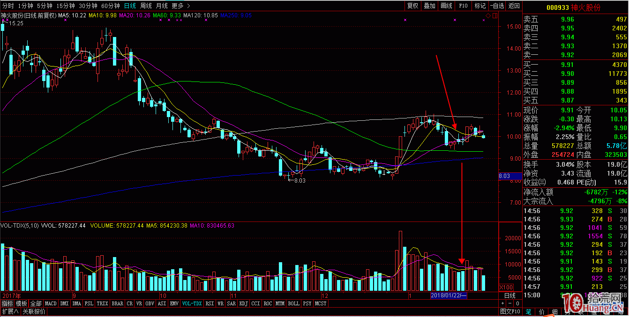Remove from watchlist with -自选
629x317 pixels.
(497, 6)
